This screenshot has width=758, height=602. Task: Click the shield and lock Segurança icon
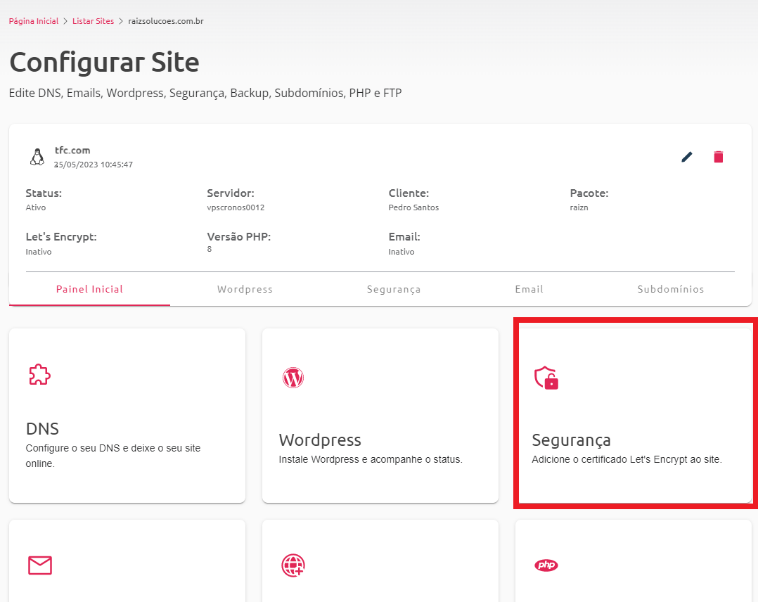546,378
